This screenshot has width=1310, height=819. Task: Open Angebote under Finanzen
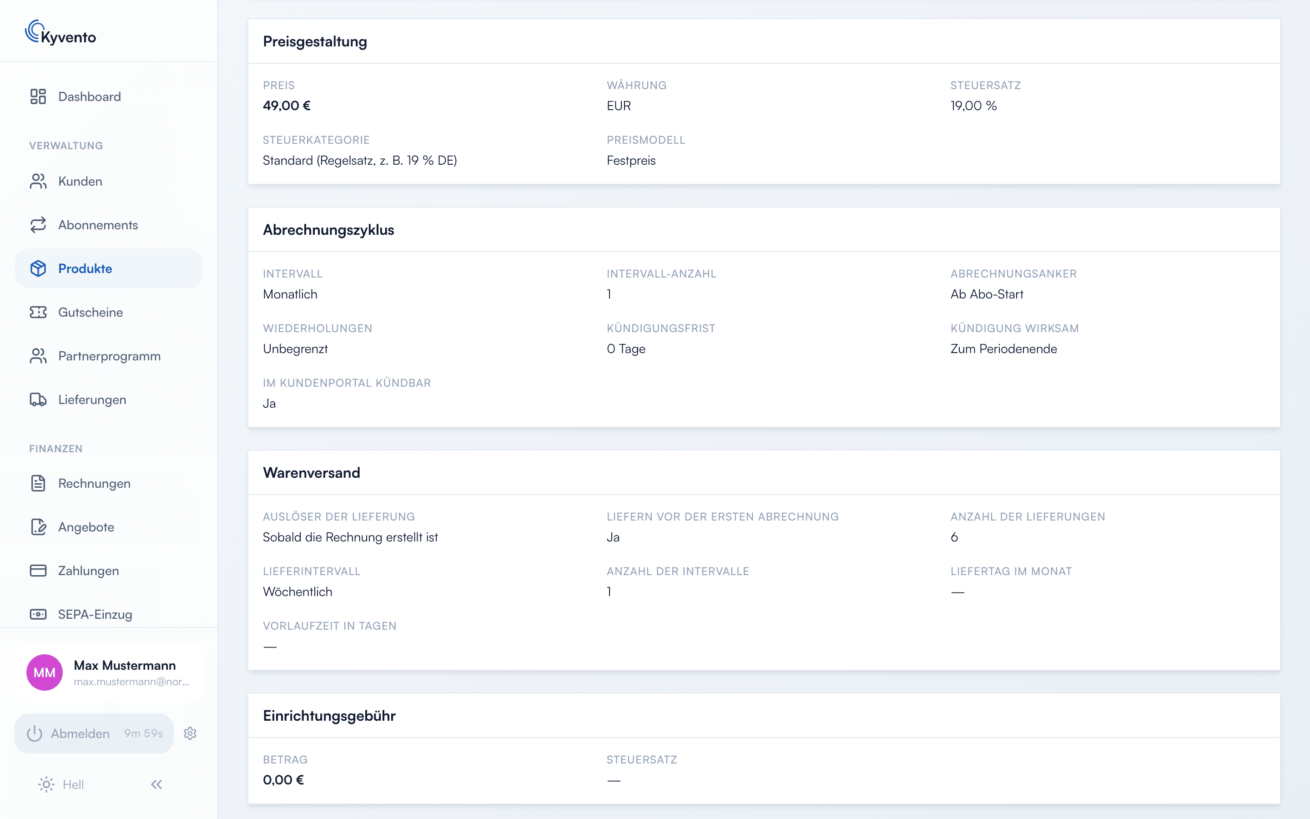tap(108, 527)
